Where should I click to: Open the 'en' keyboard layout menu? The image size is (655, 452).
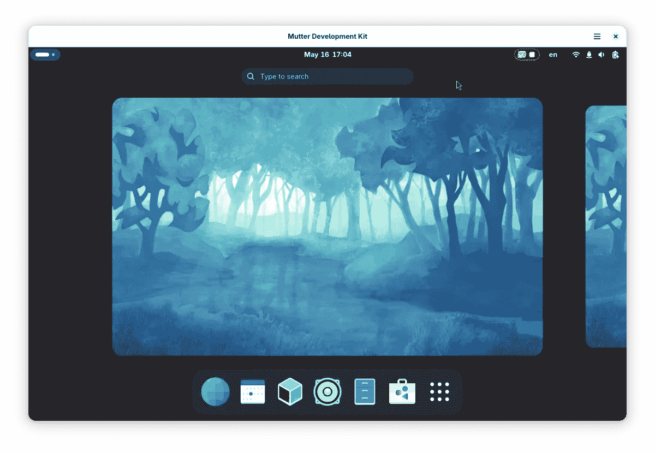pos(553,55)
